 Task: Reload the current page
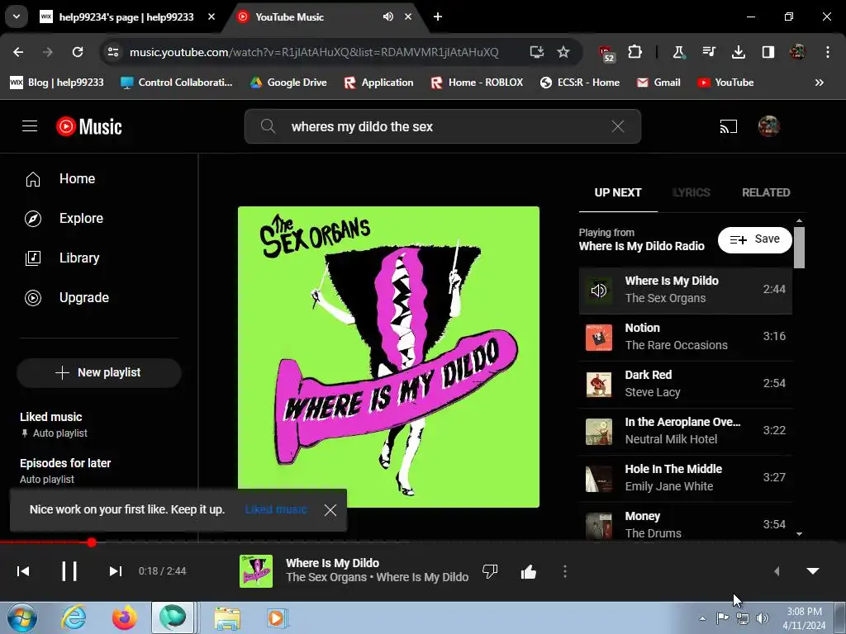pos(78,52)
